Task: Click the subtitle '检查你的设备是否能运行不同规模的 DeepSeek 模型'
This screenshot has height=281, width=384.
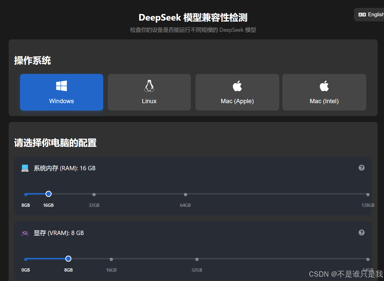Action: pos(193,30)
